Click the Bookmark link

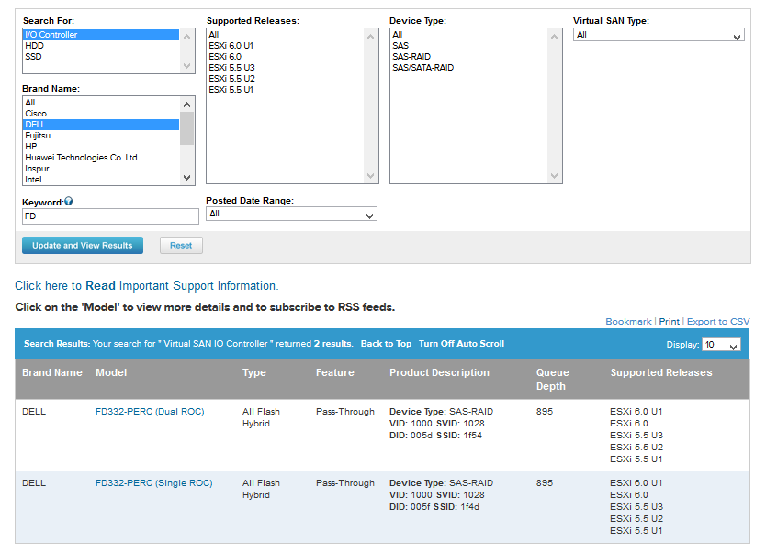pyautogui.click(x=628, y=321)
